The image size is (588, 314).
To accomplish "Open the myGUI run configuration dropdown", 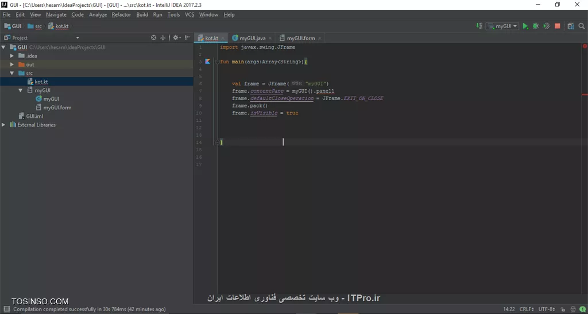I will pyautogui.click(x=502, y=26).
